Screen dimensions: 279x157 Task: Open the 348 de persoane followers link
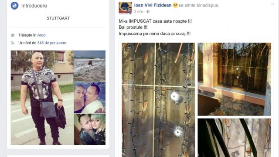[x=51, y=43]
